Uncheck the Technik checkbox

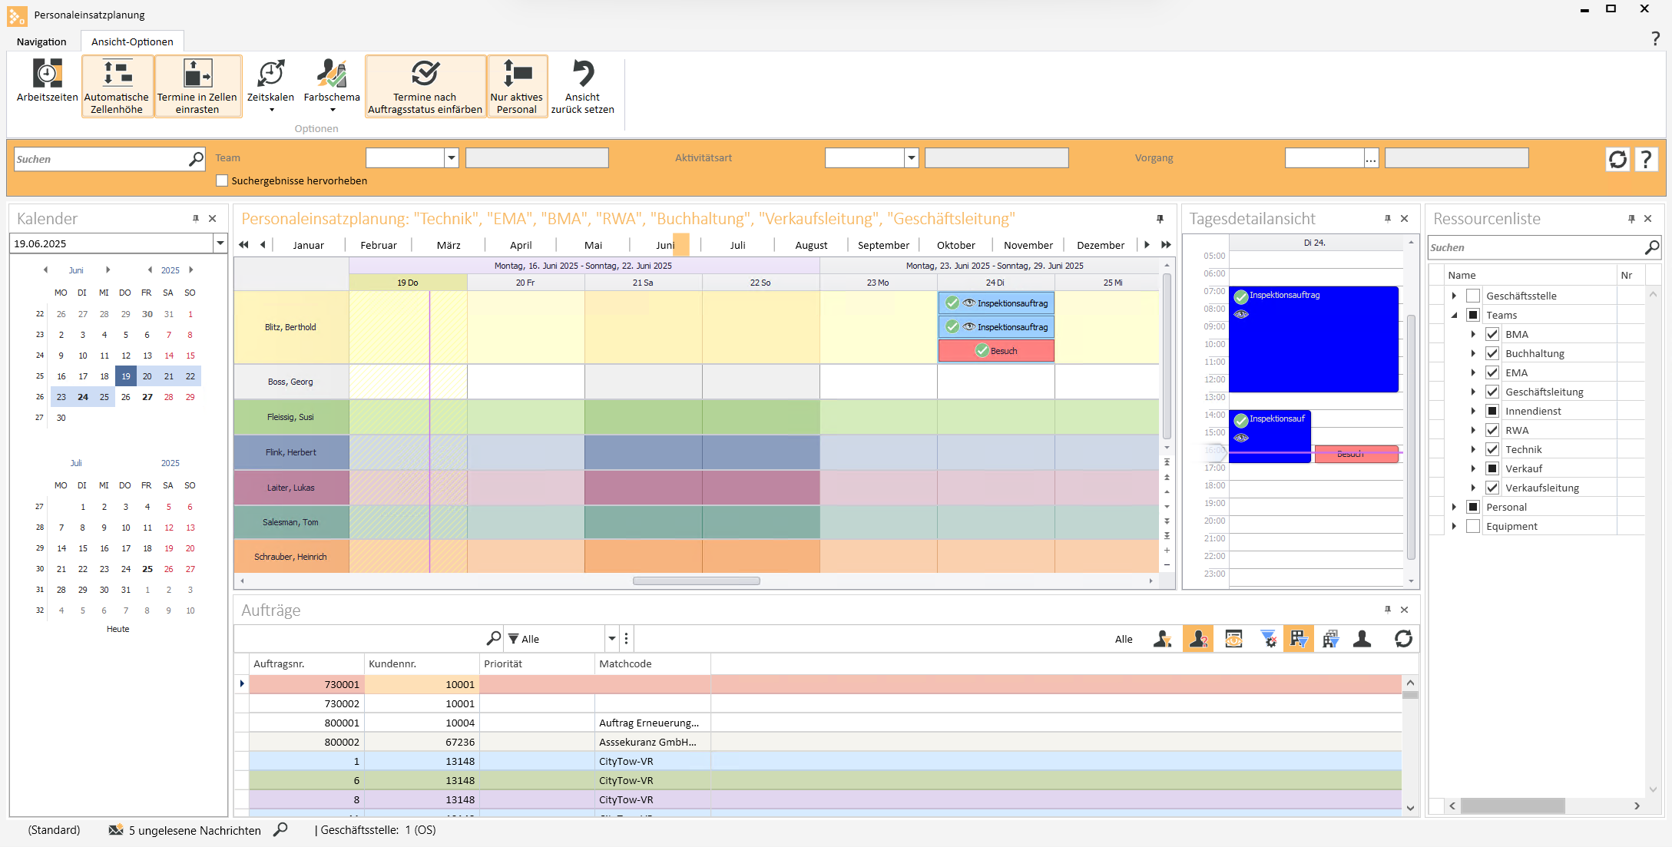[1492, 449]
